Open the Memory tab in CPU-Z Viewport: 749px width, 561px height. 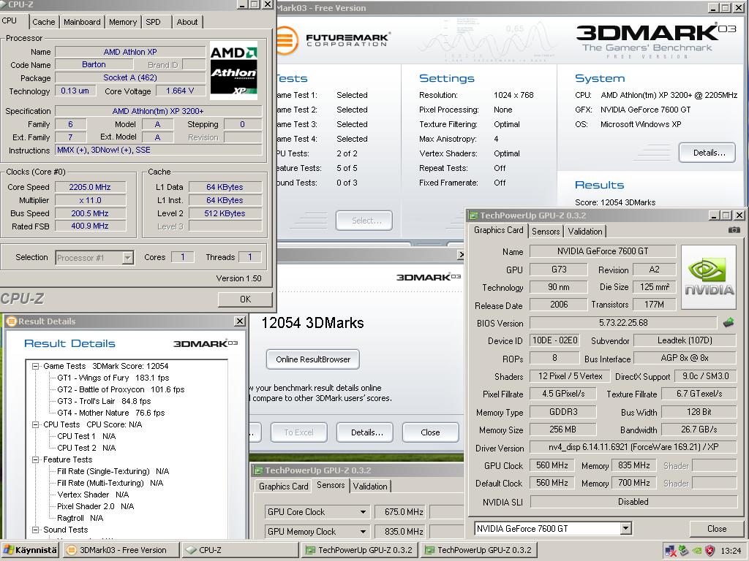click(x=123, y=22)
